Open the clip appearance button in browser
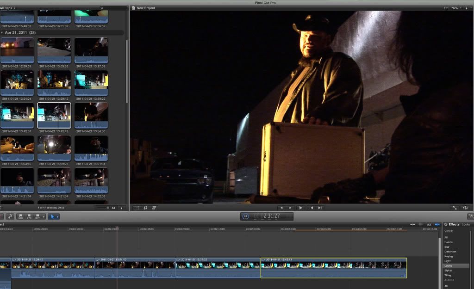This screenshot has width=474, height=289. click(x=122, y=208)
